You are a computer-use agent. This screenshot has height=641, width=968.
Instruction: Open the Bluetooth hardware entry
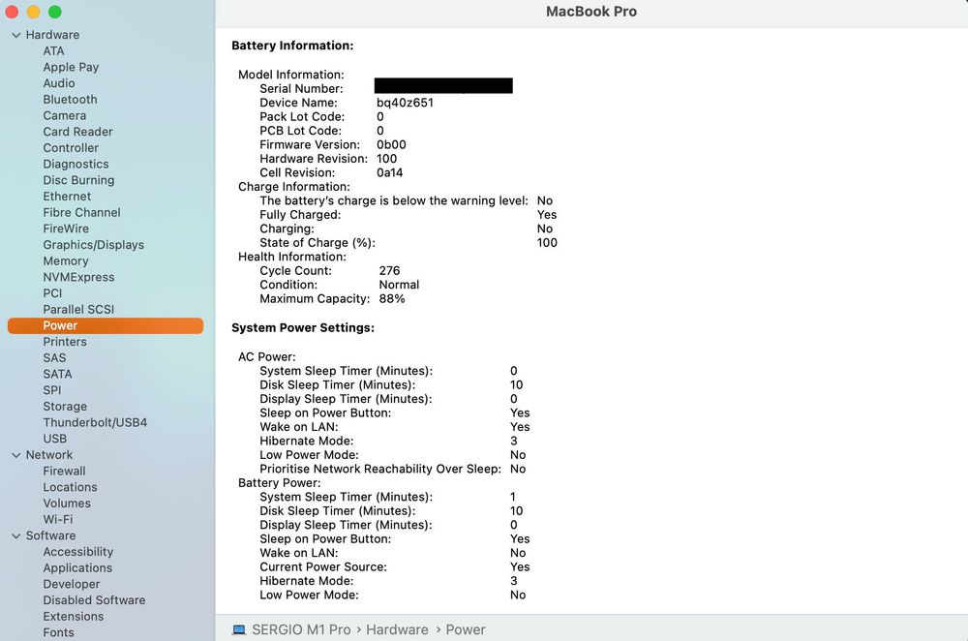click(70, 100)
